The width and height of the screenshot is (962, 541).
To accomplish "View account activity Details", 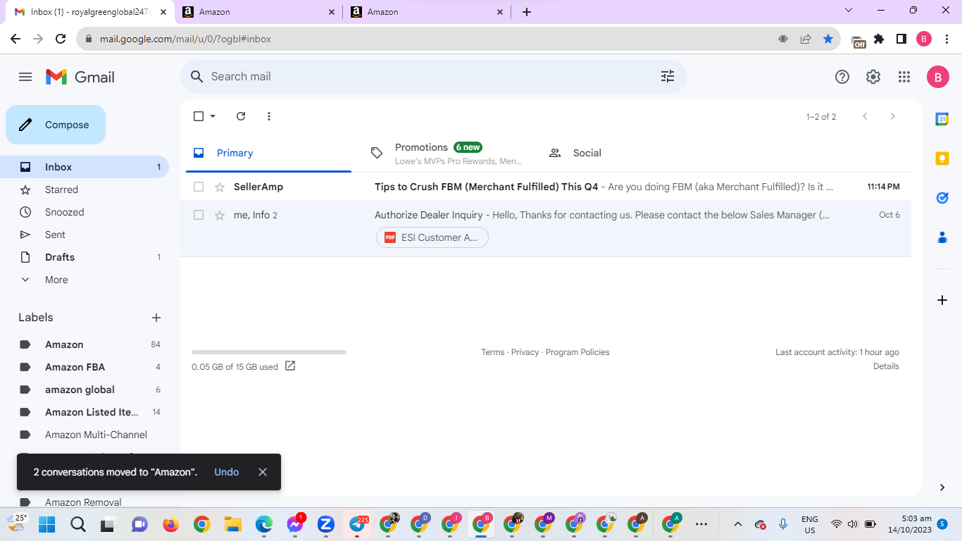I will point(886,366).
